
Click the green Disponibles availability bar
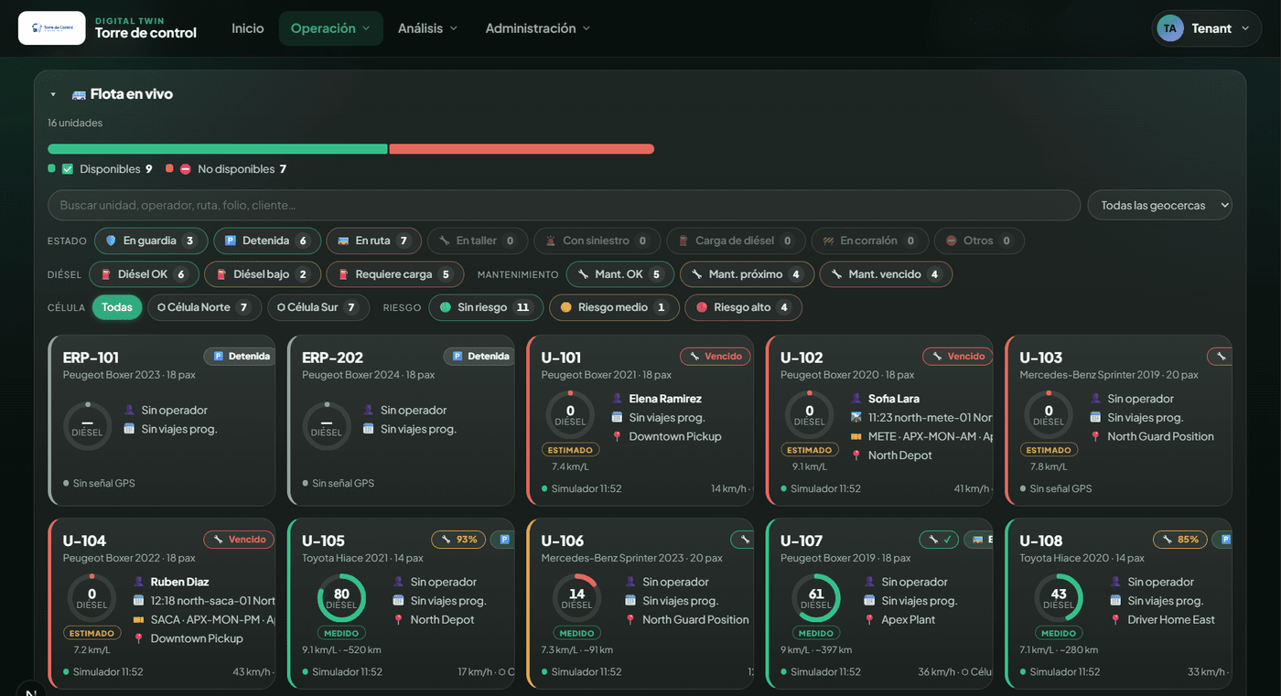coord(218,148)
